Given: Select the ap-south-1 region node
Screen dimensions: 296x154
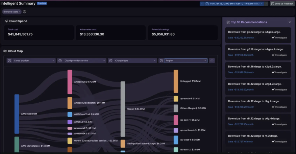Looking at the screenshot, I should tap(176, 99).
